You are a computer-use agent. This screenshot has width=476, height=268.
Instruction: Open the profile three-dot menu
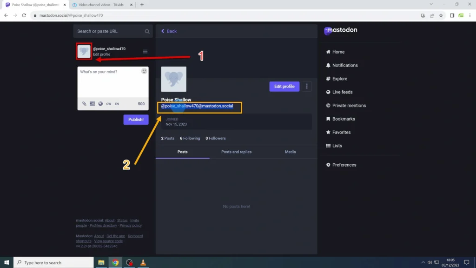point(307,86)
